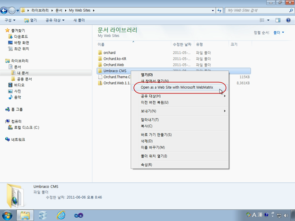295x221 pixels.
Task: Choose 새 창에서 열기(N) menu entry
Action: (180, 81)
